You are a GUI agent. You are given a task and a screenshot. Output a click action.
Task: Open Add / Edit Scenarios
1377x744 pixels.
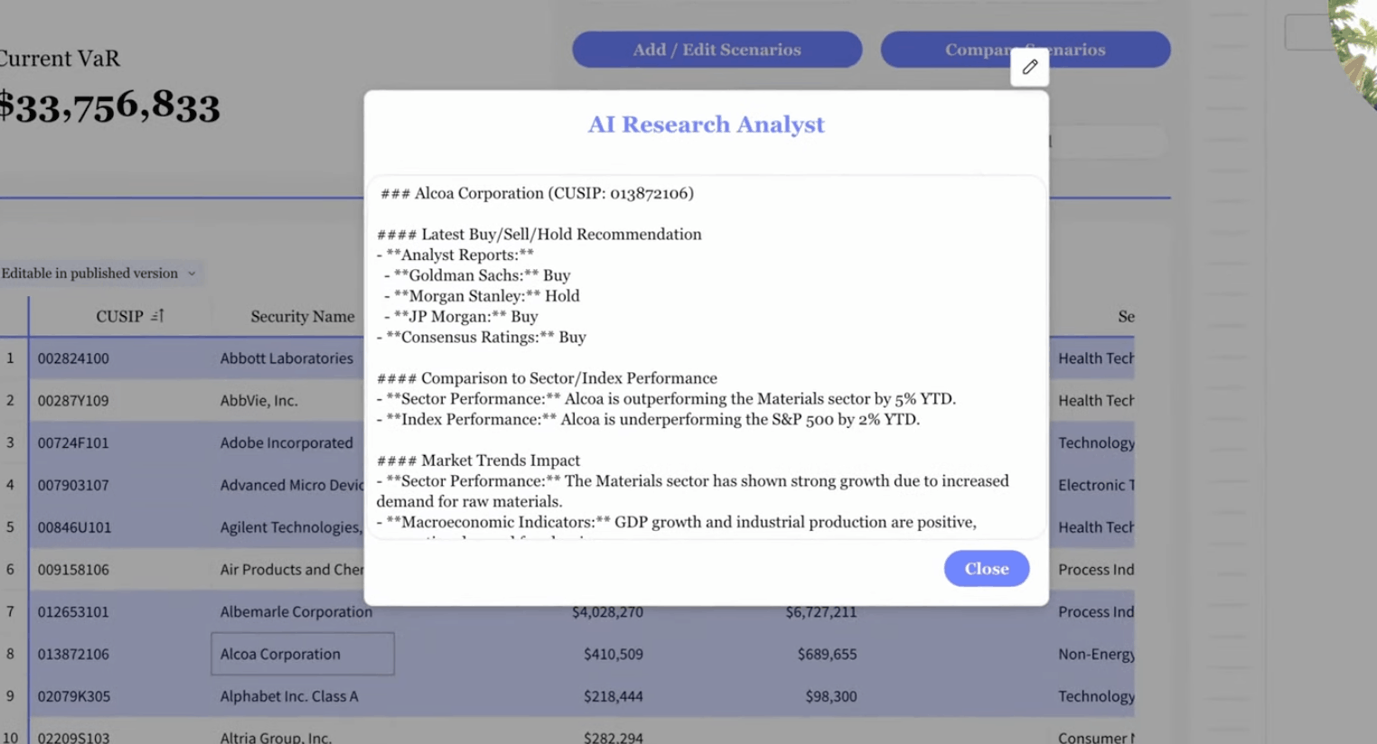[x=717, y=50]
